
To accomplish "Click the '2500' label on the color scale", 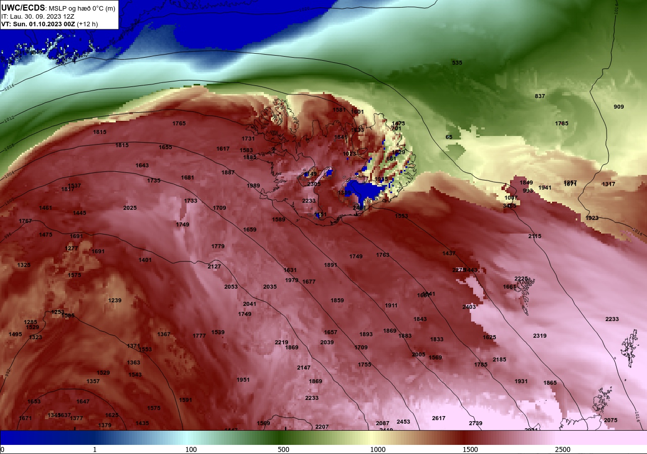I will (x=563, y=449).
